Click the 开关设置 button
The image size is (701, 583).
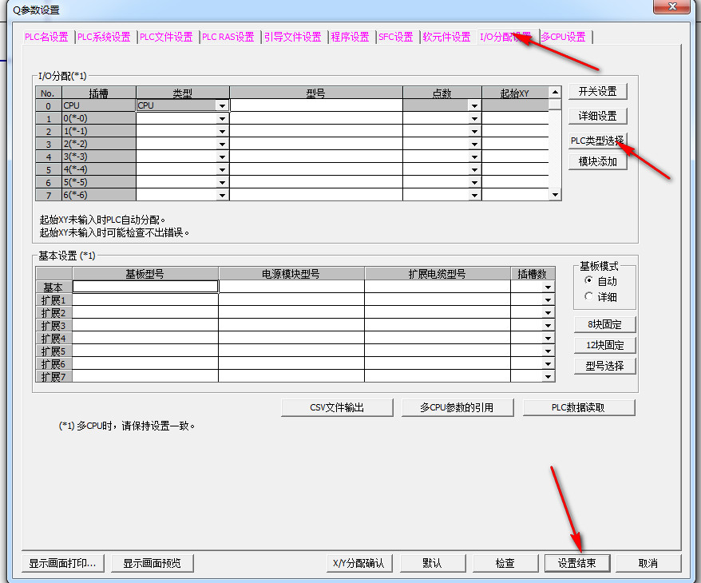click(597, 91)
